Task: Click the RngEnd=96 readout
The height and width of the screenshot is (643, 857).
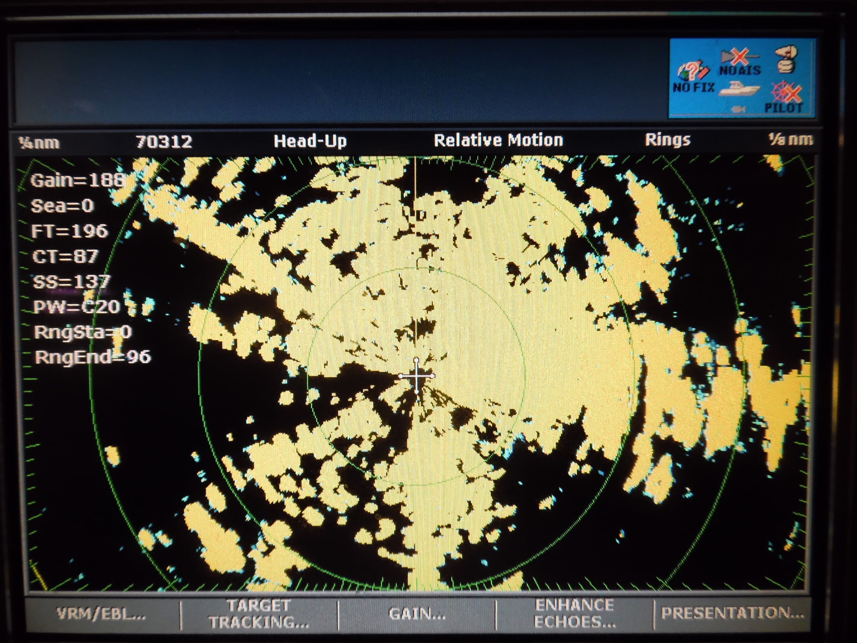Action: [x=93, y=357]
